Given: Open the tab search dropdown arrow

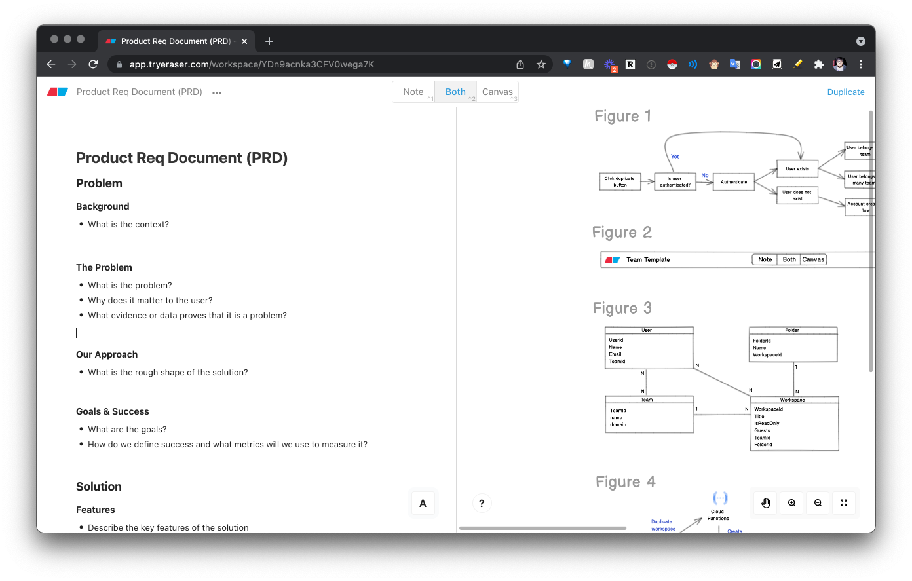Looking at the screenshot, I should pyautogui.click(x=861, y=41).
